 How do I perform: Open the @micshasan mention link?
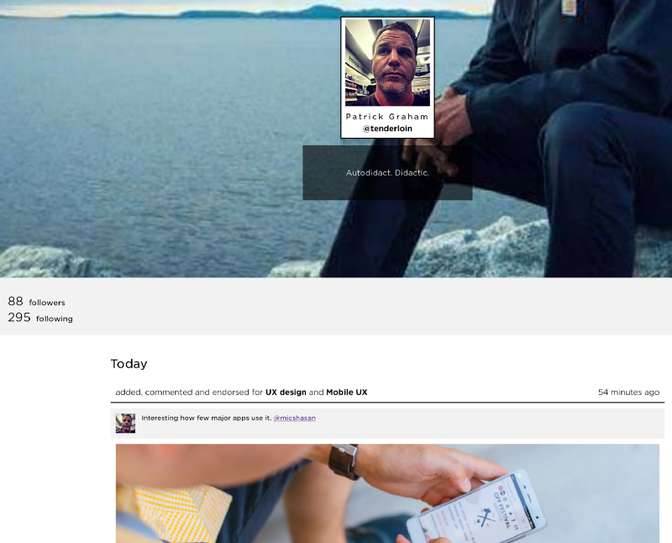click(295, 418)
